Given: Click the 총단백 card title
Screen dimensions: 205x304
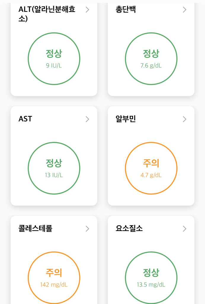Looking at the screenshot, I should pos(126,9).
